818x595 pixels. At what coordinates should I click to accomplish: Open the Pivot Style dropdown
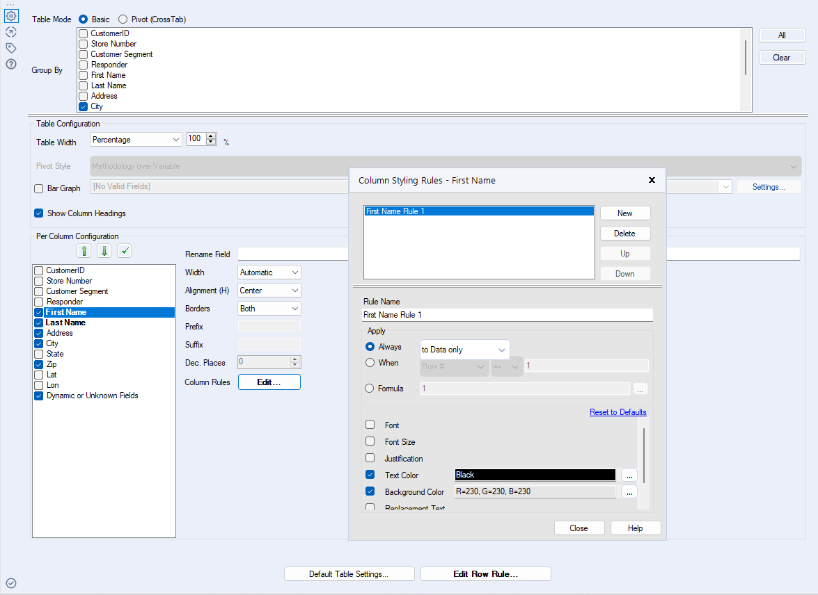pyautogui.click(x=446, y=166)
